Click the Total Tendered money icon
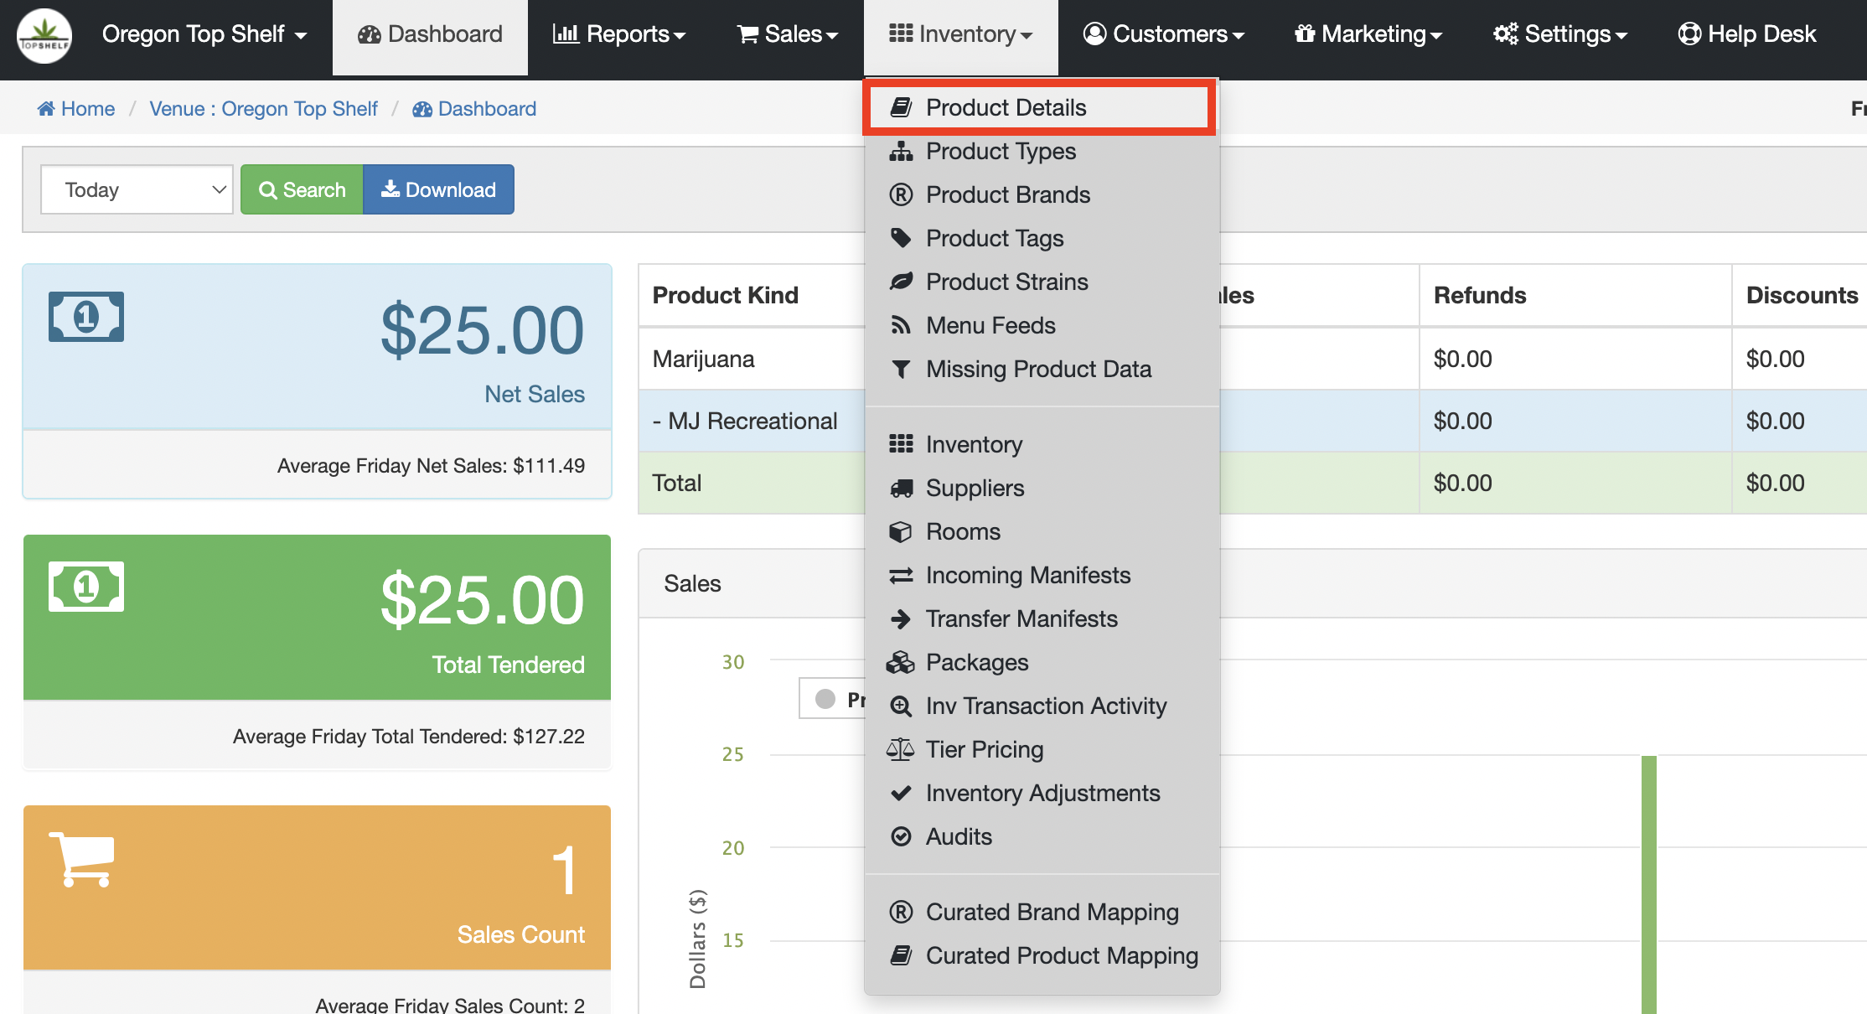Screen dimensions: 1867x1014 [86, 587]
